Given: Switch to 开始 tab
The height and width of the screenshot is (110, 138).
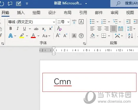Looking at the screenshot, I should 5,13.
